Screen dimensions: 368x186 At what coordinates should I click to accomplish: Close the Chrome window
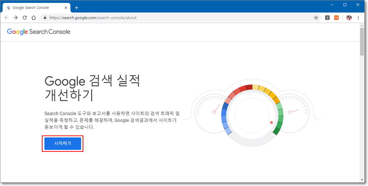(358, 4)
